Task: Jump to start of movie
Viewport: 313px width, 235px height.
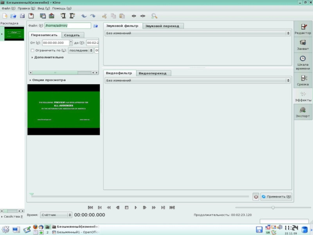Action: click(90, 208)
